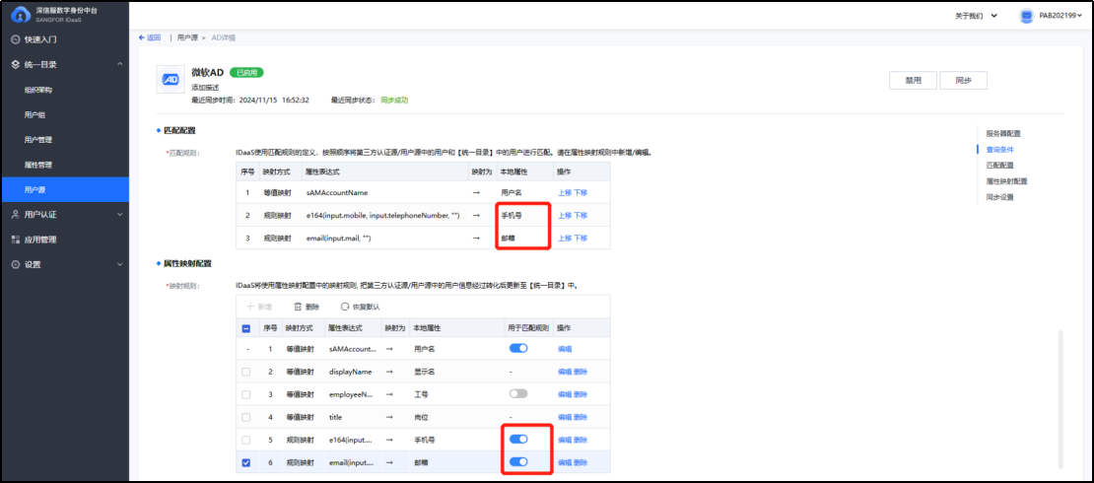Screen dimensions: 1094x483
Task: Click the 禁用 button
Action: pyautogui.click(x=913, y=81)
